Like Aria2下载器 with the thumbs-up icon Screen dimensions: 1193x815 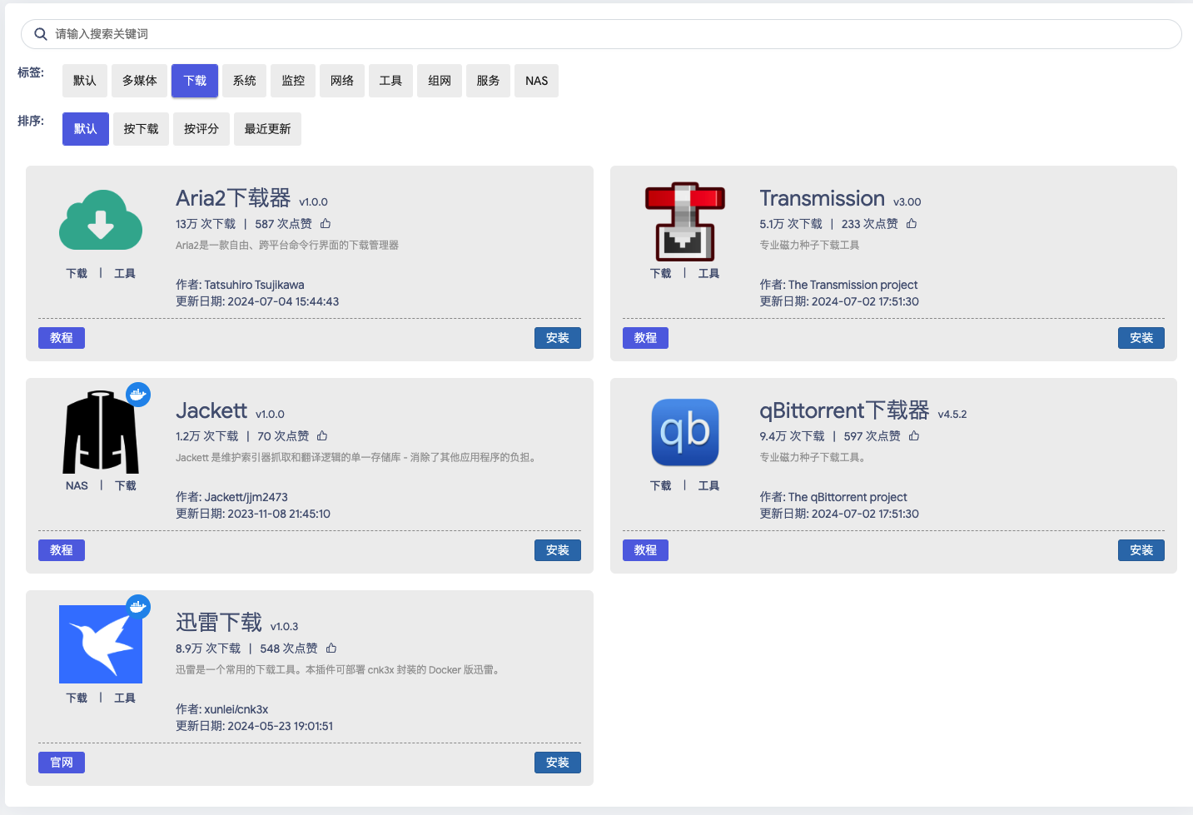(x=325, y=223)
